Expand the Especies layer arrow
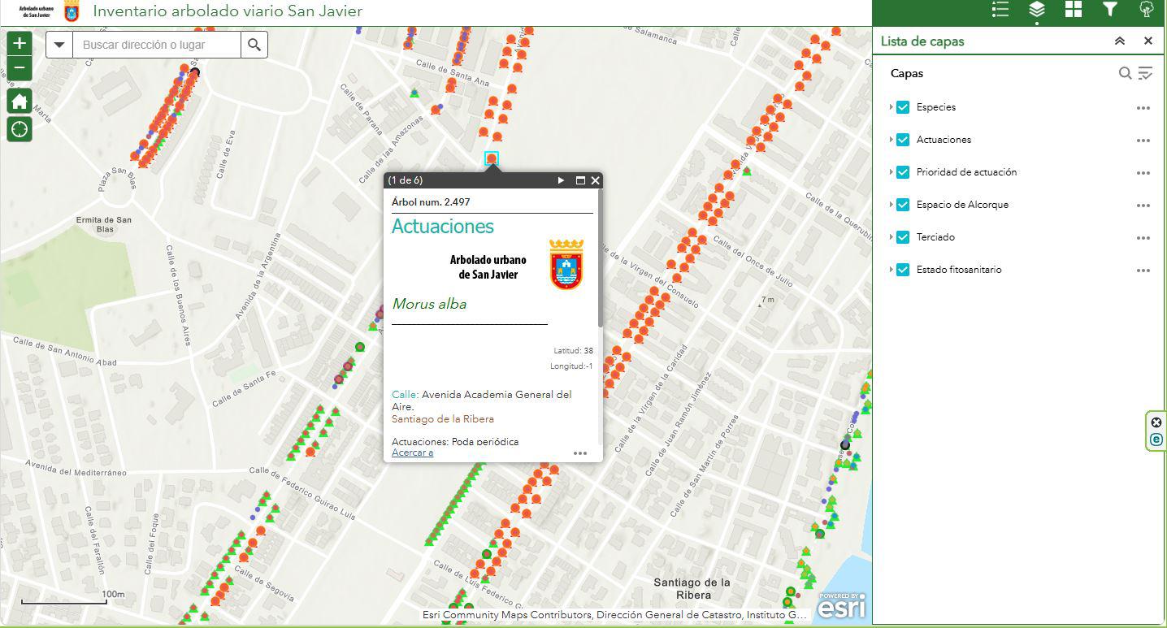The height and width of the screenshot is (628, 1167). 891,107
